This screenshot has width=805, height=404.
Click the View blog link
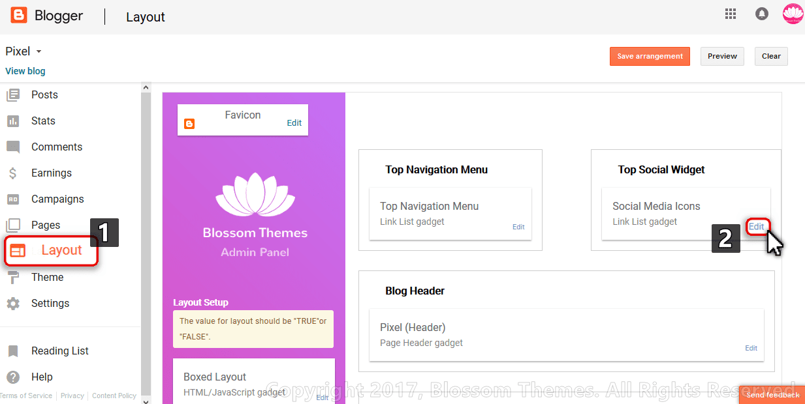[25, 71]
